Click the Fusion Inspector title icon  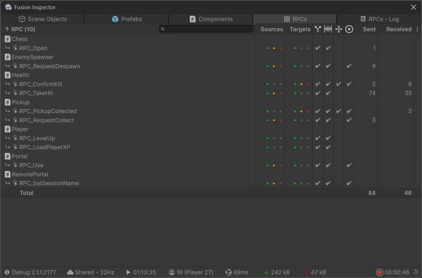tap(8, 7)
